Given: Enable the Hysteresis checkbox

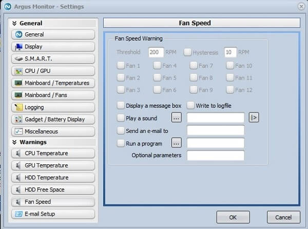Looking at the screenshot, I should (187, 52).
